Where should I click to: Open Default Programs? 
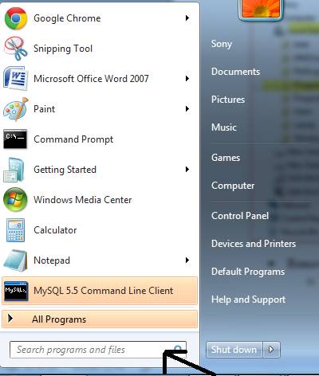pyautogui.click(x=248, y=272)
